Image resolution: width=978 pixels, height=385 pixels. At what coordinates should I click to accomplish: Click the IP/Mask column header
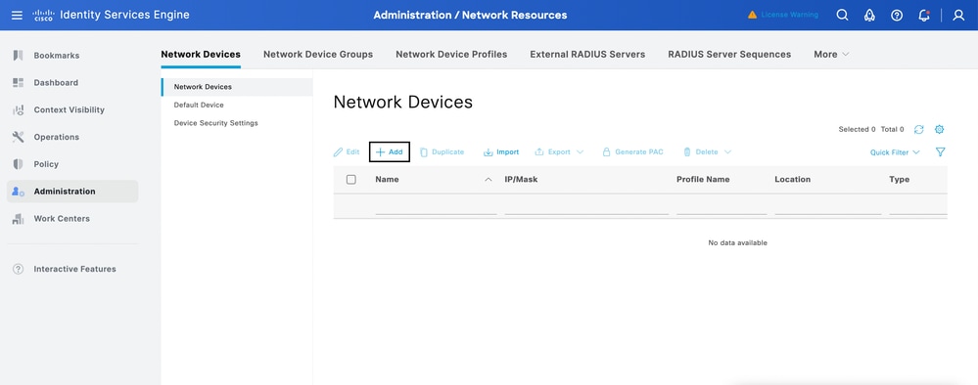coord(521,180)
